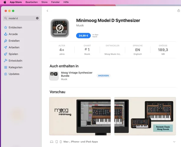The image size is (181, 147).
Task: Click the Erstellen paintbrush icon
Action: (x=6, y=41)
